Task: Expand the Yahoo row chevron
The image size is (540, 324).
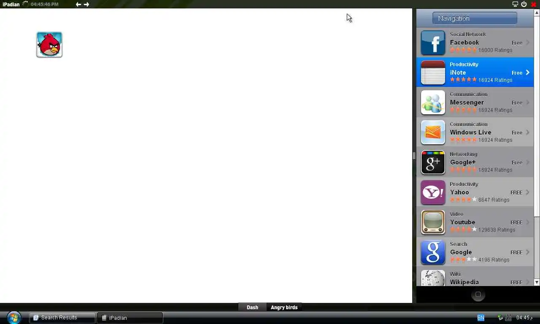Action: pyautogui.click(x=527, y=192)
